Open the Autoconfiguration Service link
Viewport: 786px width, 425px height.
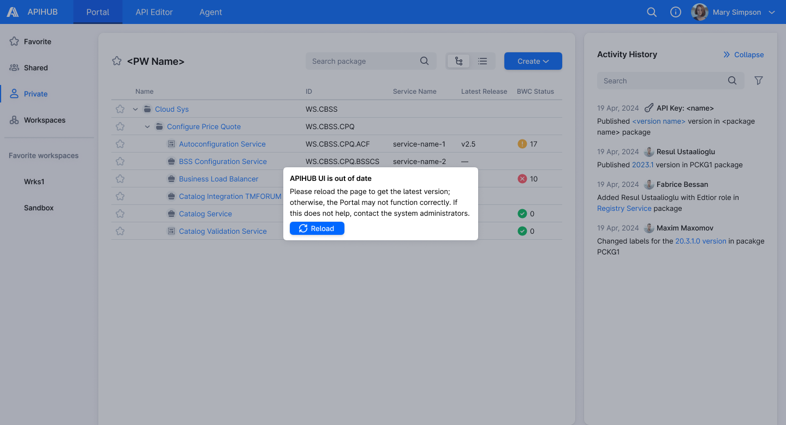click(x=222, y=144)
